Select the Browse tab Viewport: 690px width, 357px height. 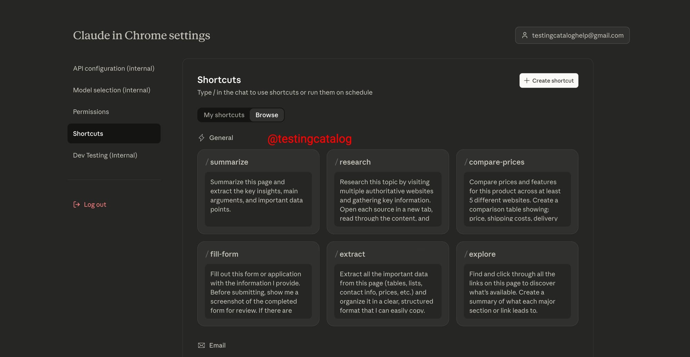pos(267,115)
